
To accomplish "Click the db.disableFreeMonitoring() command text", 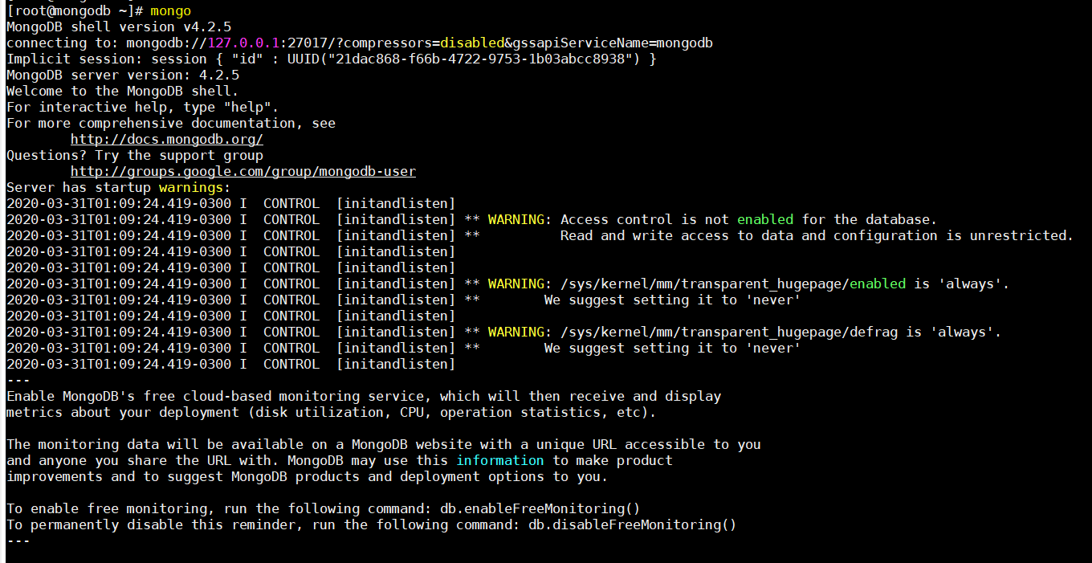I will 633,525.
